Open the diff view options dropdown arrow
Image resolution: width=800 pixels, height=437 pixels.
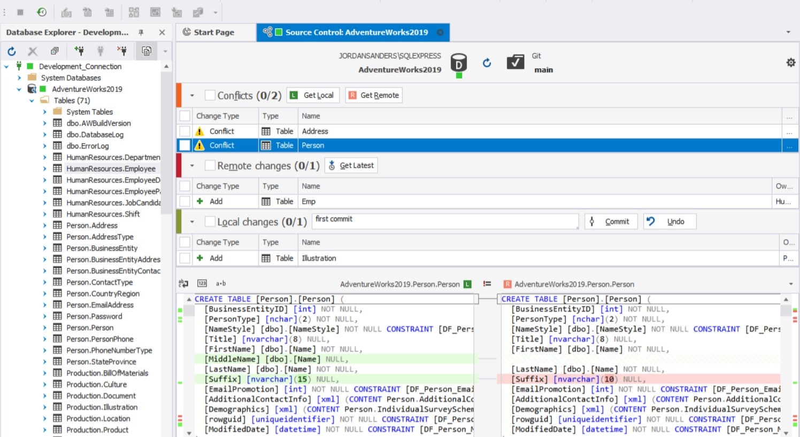point(791,284)
